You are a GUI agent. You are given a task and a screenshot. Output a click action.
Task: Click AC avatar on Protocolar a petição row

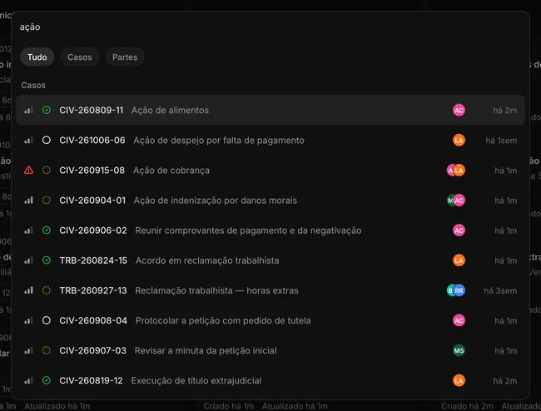(459, 320)
